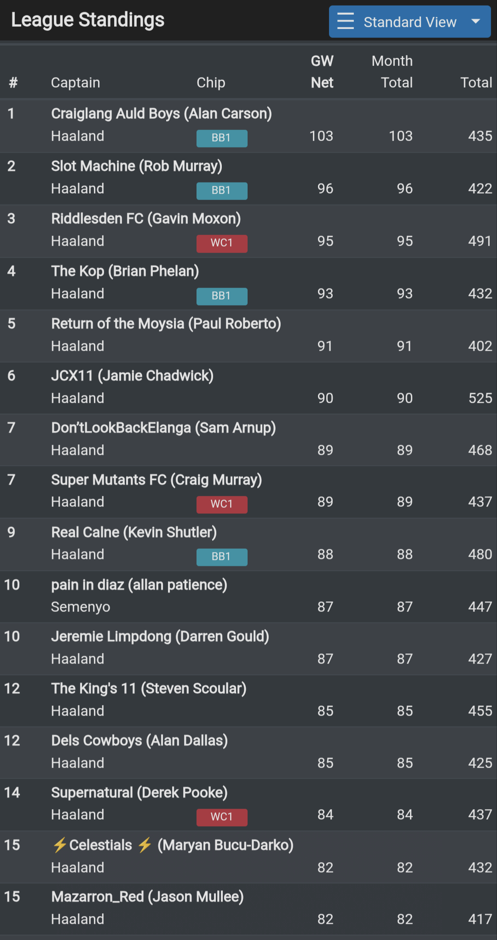Sort by Month Total column header
Viewport: 497px width, 940px height.
tap(392, 72)
